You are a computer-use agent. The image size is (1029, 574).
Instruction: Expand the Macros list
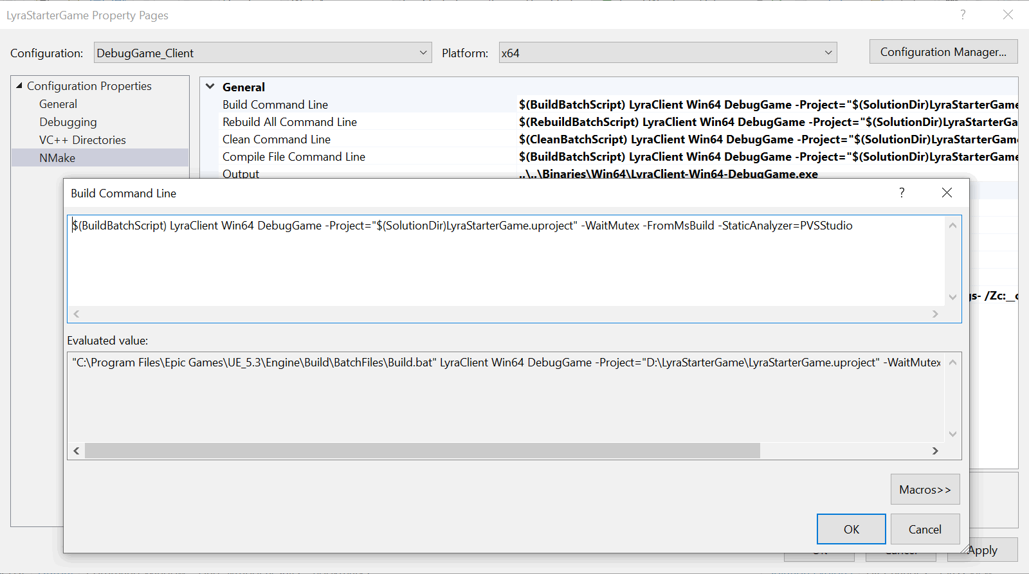point(925,489)
